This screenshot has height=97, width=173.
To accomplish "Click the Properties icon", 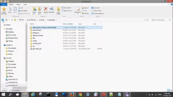I will pyautogui.click(x=78, y=9).
